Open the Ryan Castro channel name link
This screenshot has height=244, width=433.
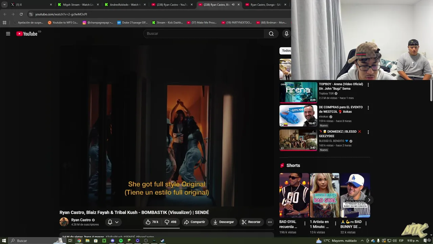tap(81, 220)
